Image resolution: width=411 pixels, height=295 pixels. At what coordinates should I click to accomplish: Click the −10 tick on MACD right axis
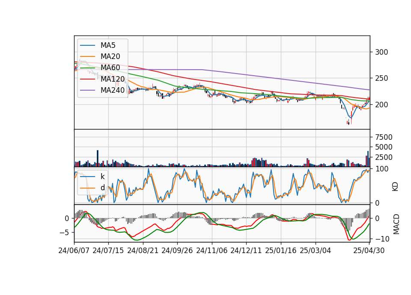coord(382,239)
